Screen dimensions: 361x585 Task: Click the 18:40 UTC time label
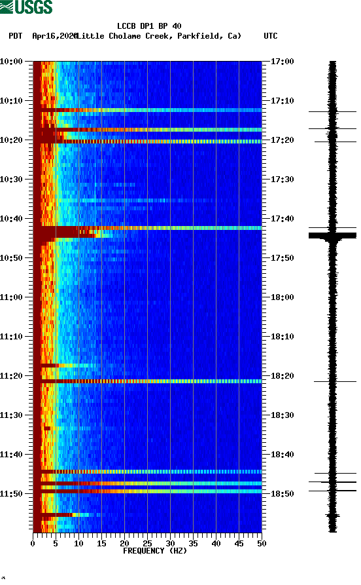(282, 455)
